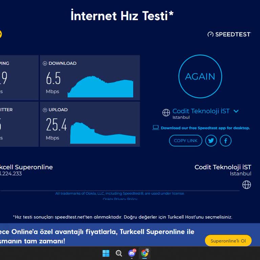
Task: Open Discord from the taskbar
Action: tap(132, 253)
